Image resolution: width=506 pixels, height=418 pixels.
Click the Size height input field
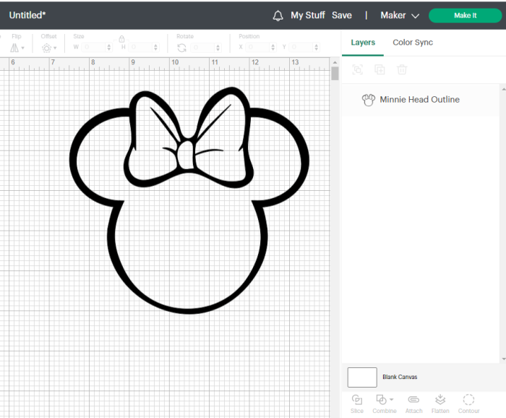140,47
